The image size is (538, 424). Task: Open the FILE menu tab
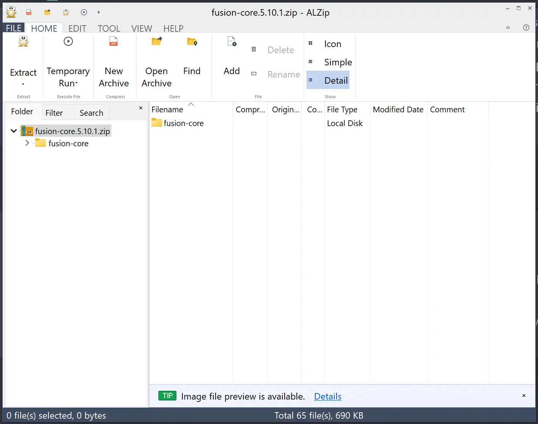(14, 28)
